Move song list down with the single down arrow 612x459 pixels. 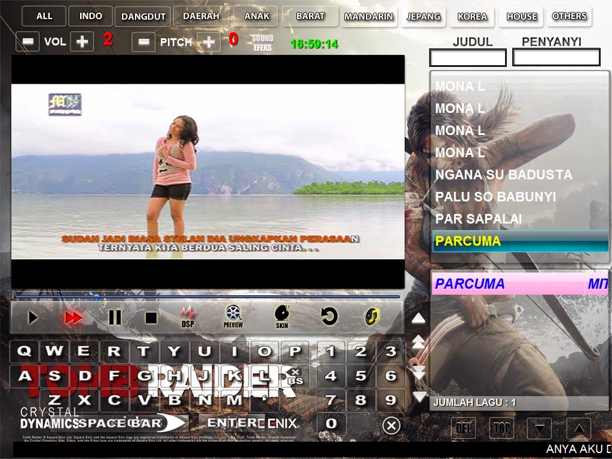(x=420, y=397)
